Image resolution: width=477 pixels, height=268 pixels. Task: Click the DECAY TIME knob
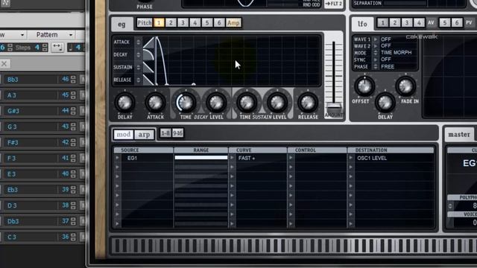pos(186,103)
